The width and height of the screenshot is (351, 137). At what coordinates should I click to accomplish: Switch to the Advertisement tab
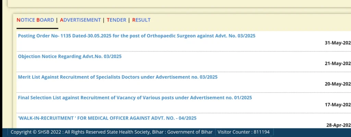(80, 20)
